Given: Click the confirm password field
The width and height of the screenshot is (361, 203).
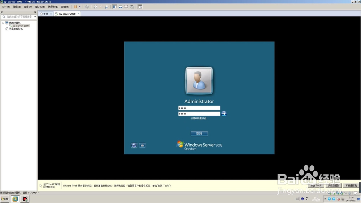Looking at the screenshot, I should [199, 114].
